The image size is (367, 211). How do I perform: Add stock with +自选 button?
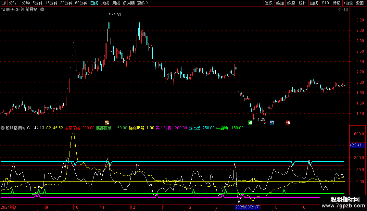coord(348,3)
